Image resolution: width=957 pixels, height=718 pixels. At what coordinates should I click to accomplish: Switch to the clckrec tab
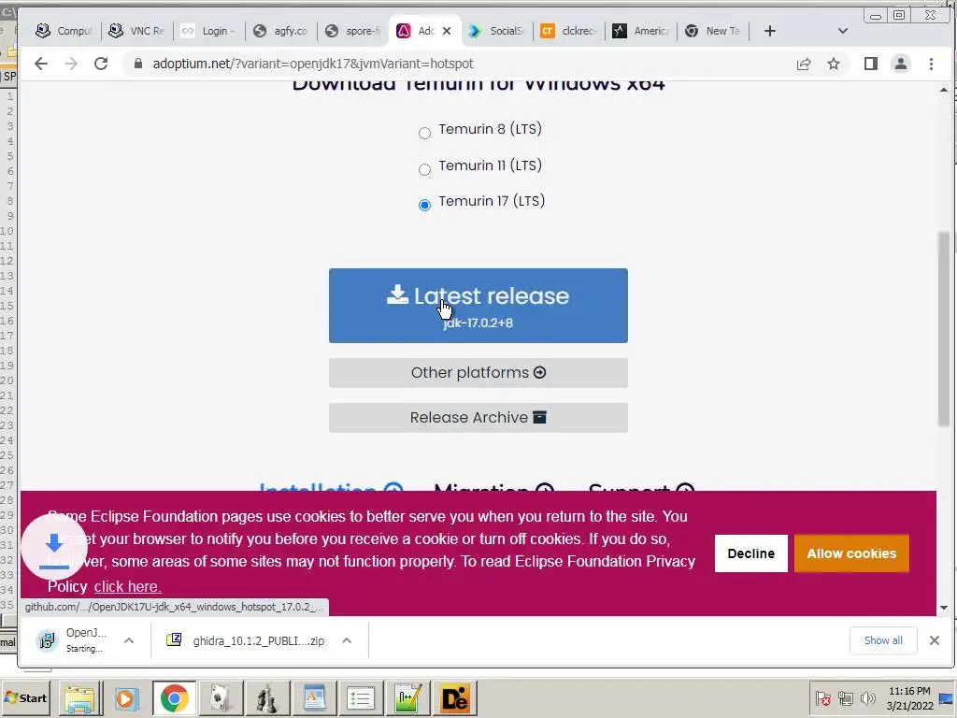(569, 31)
